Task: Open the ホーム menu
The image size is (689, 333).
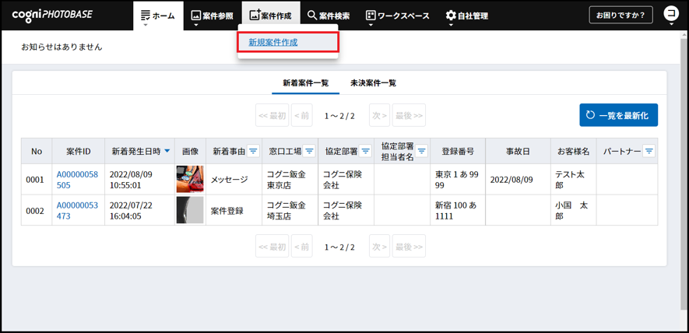Action: (x=158, y=16)
